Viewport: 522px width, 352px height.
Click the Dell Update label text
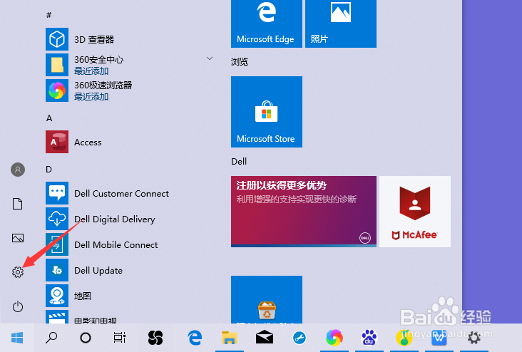tap(98, 271)
